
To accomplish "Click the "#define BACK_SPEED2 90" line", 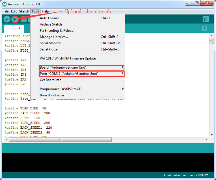I will 27,132.
